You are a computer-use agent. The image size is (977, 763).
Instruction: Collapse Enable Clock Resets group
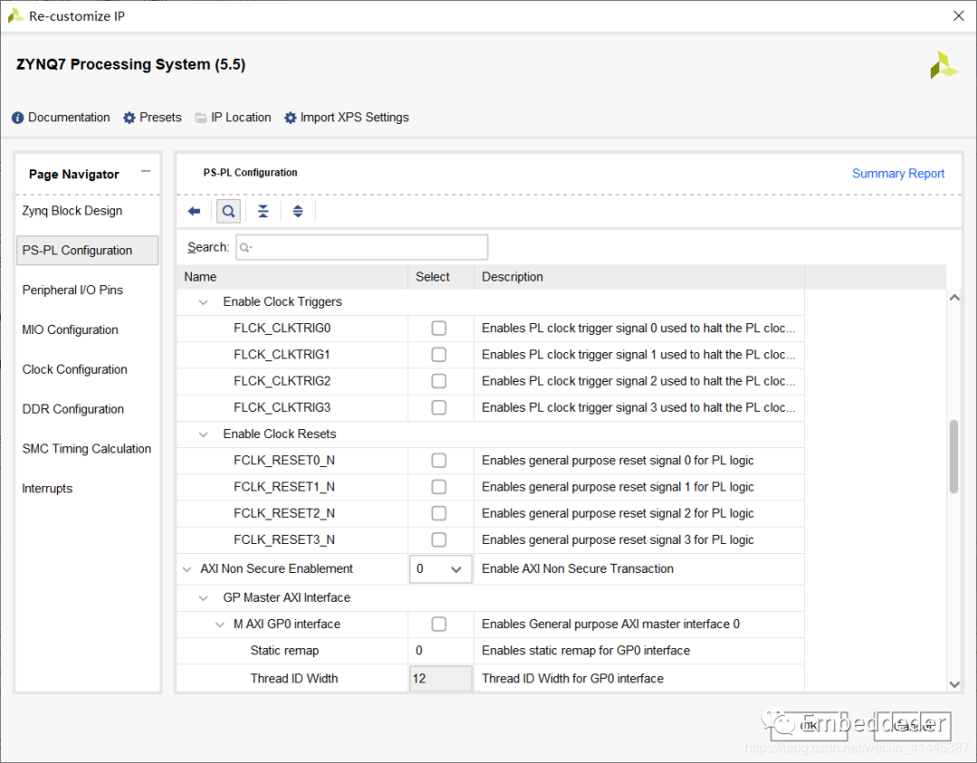(x=204, y=434)
